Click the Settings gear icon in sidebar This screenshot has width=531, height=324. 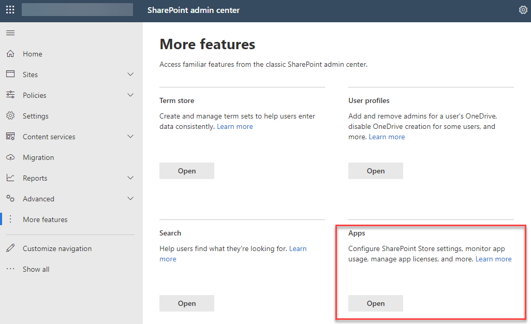[x=10, y=116]
